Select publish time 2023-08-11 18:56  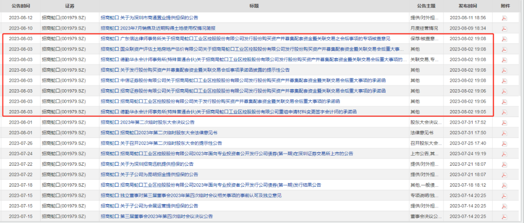468,18
